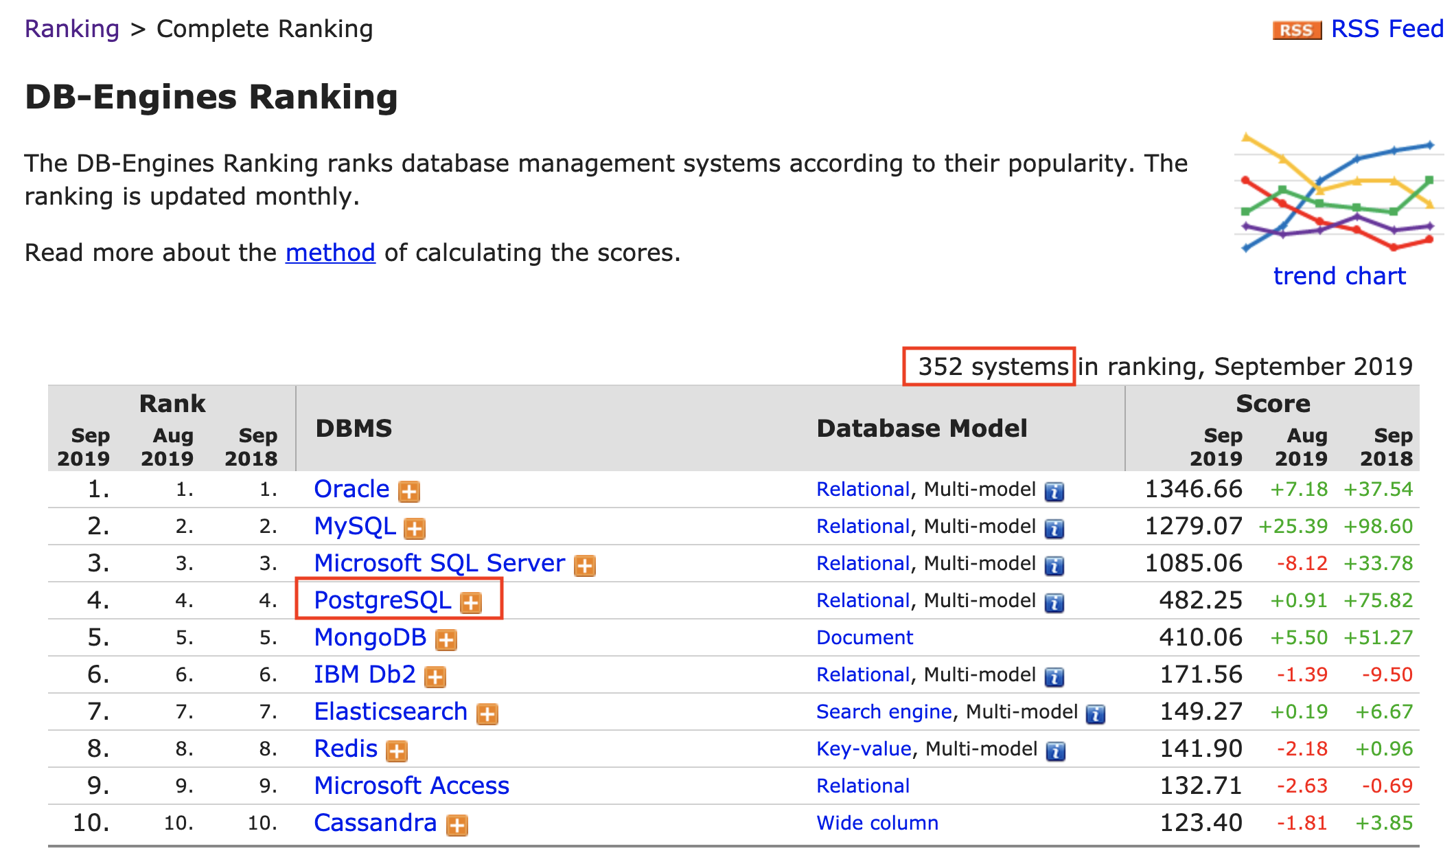Open the MongoDB link
Image resolution: width=1454 pixels, height=853 pixels.
(371, 637)
